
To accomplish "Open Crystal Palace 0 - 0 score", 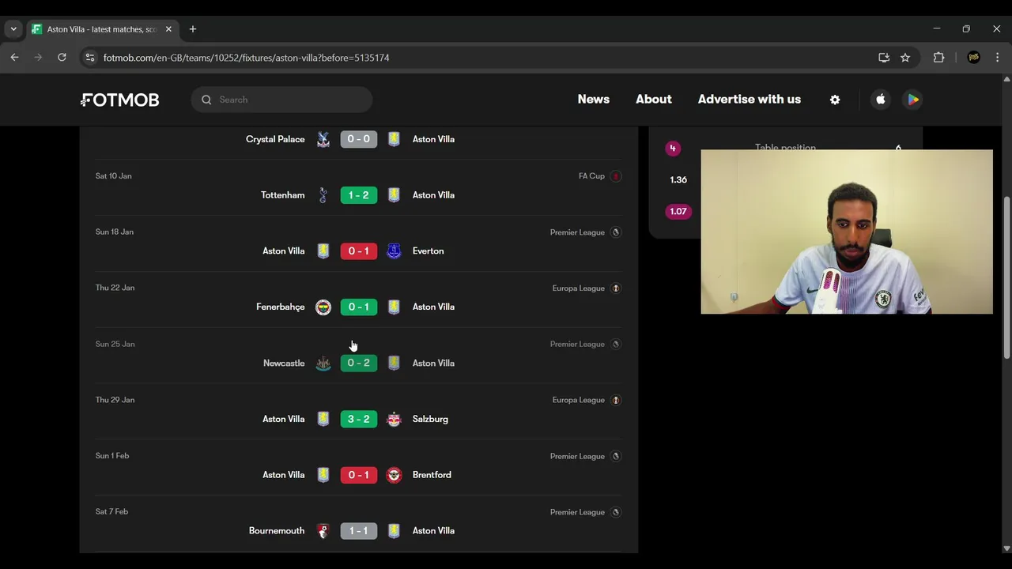I will pyautogui.click(x=359, y=139).
